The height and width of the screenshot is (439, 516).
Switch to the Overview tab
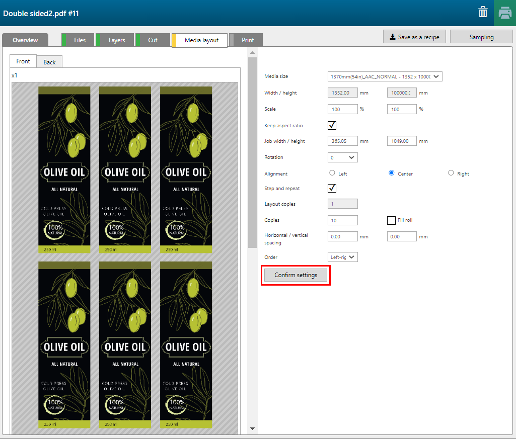pos(25,40)
